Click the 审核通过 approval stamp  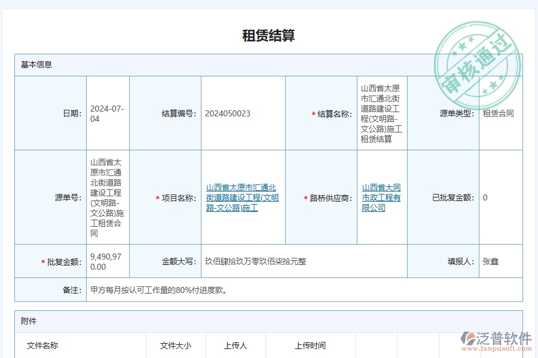(x=478, y=60)
